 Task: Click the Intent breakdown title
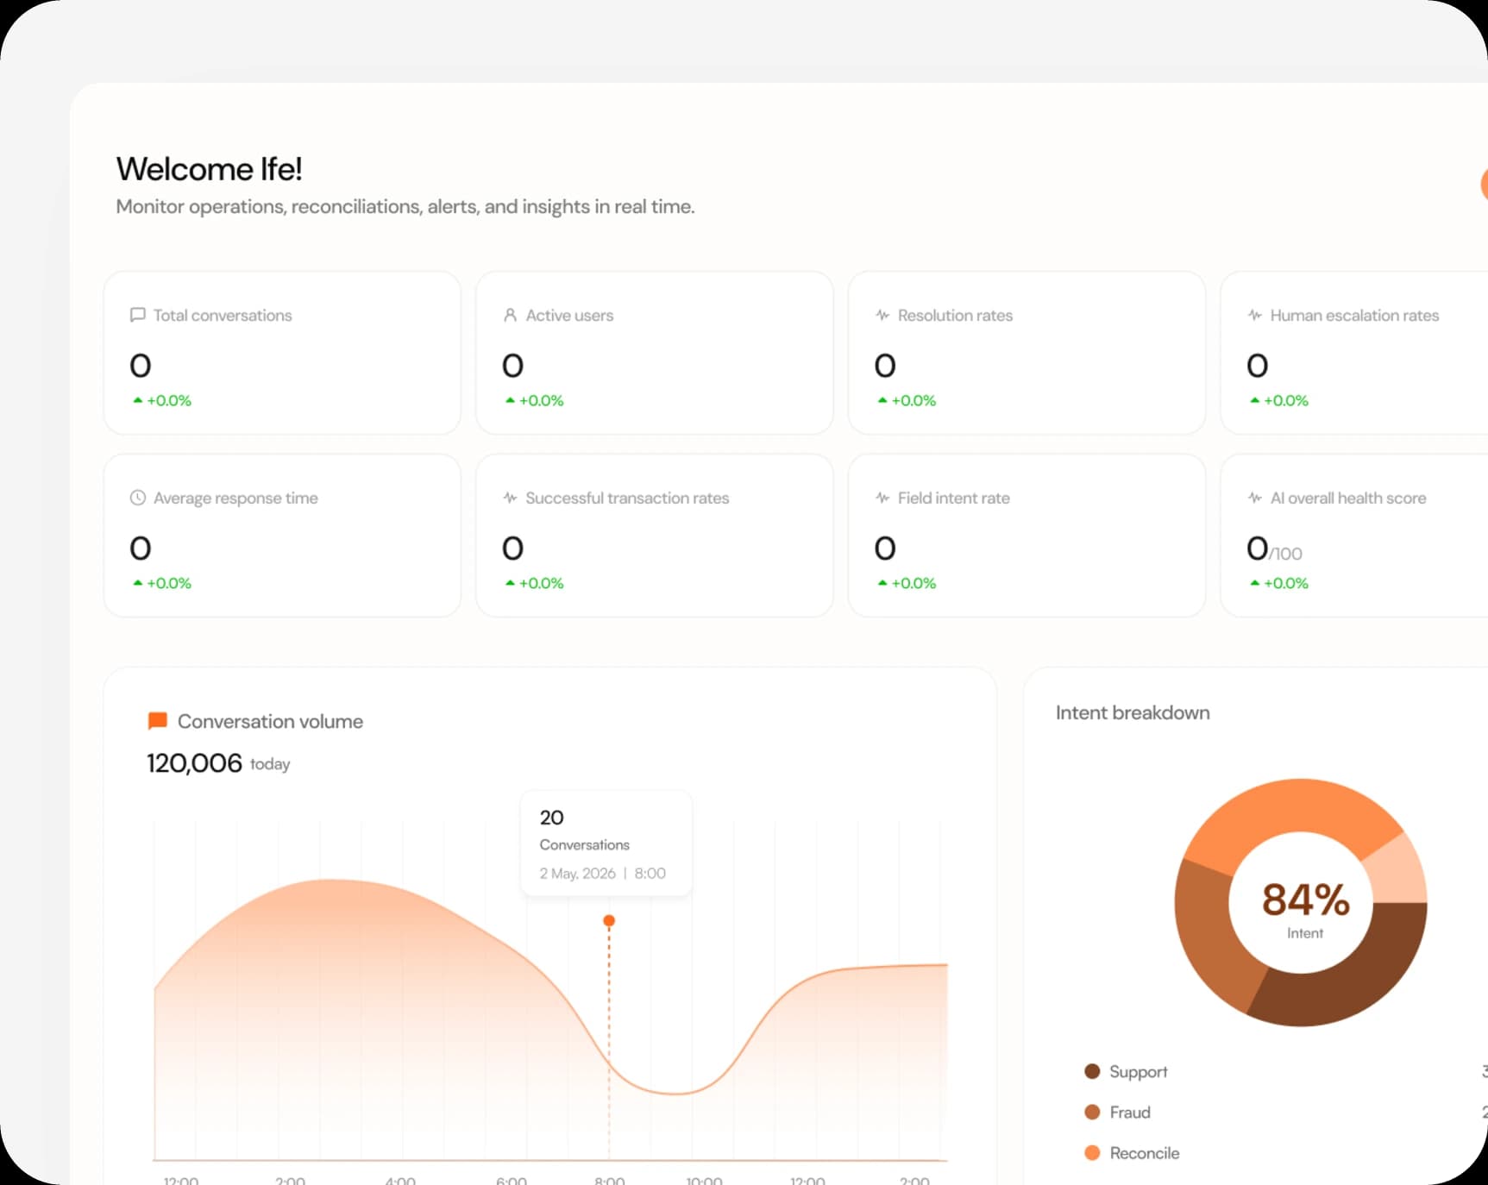click(1133, 712)
